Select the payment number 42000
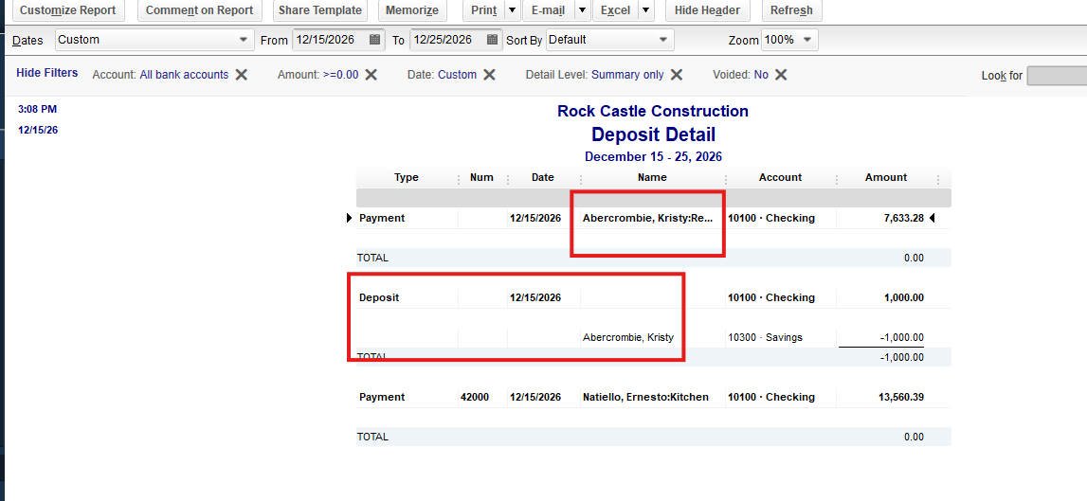Image resolution: width=1087 pixels, height=501 pixels. point(475,397)
